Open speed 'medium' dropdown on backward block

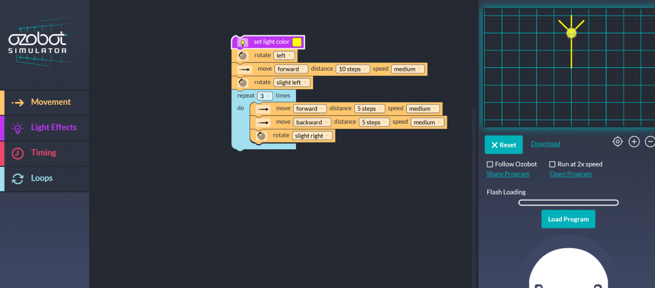[x=427, y=122]
